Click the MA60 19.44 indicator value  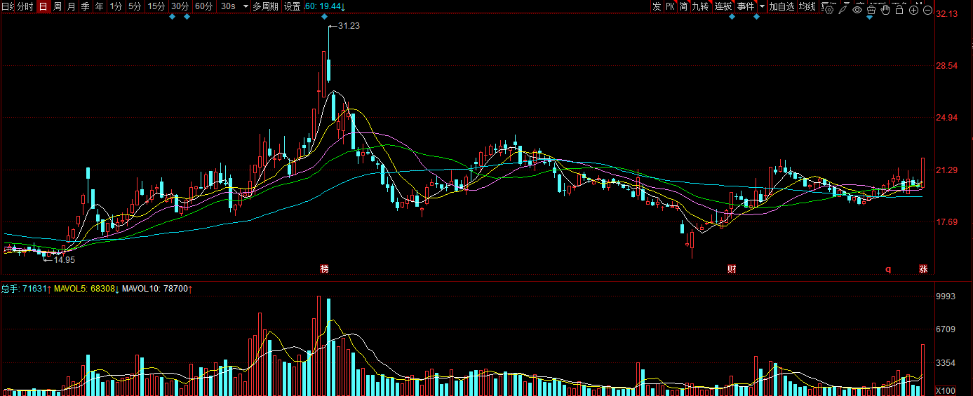point(324,6)
